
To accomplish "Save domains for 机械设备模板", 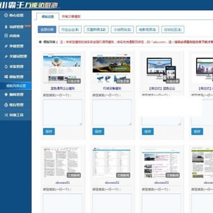I will tap(98, 132).
